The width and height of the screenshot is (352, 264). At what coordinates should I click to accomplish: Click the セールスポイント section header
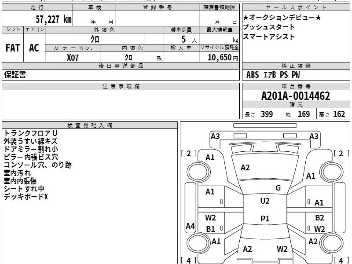(296, 7)
